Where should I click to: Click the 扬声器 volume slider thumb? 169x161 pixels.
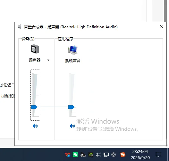34,107
